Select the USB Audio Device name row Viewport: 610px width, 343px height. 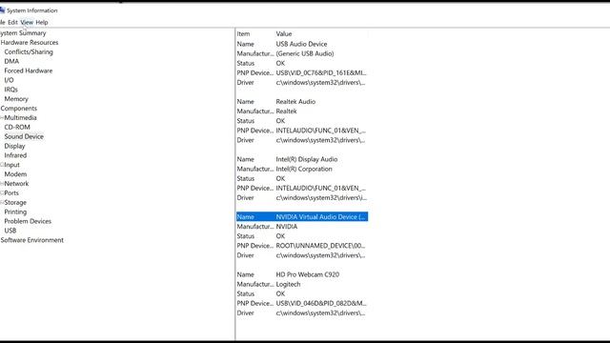[302, 44]
